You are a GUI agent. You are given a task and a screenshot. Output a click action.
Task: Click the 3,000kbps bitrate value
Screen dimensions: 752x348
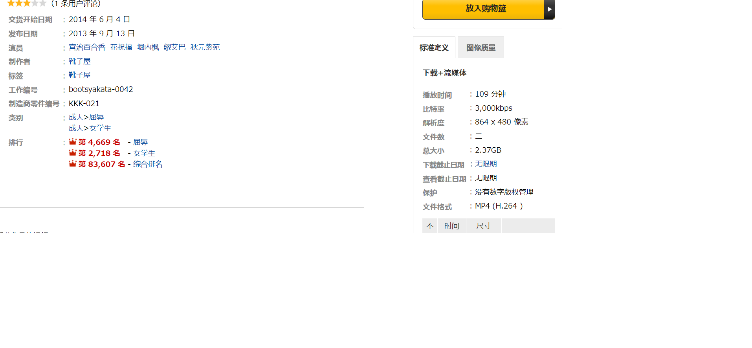coord(494,108)
